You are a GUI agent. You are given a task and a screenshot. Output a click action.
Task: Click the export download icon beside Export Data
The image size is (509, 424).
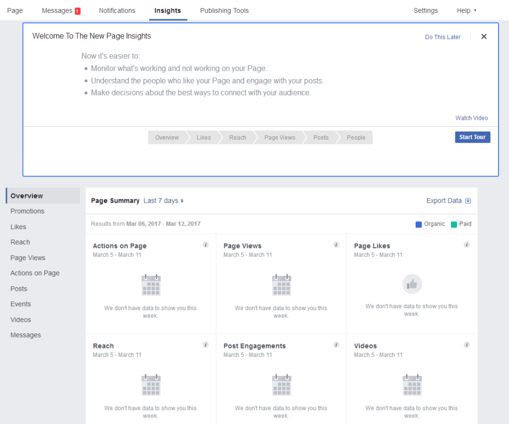tap(468, 201)
